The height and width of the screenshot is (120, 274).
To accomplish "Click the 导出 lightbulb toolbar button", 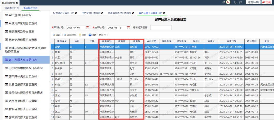I will (83, 35).
